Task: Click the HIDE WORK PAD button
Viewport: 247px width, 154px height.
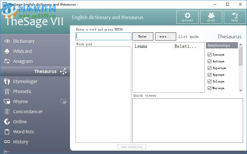Action: click(132, 147)
